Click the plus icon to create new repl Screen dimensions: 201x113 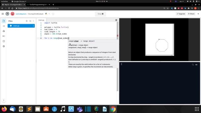[198, 14]
